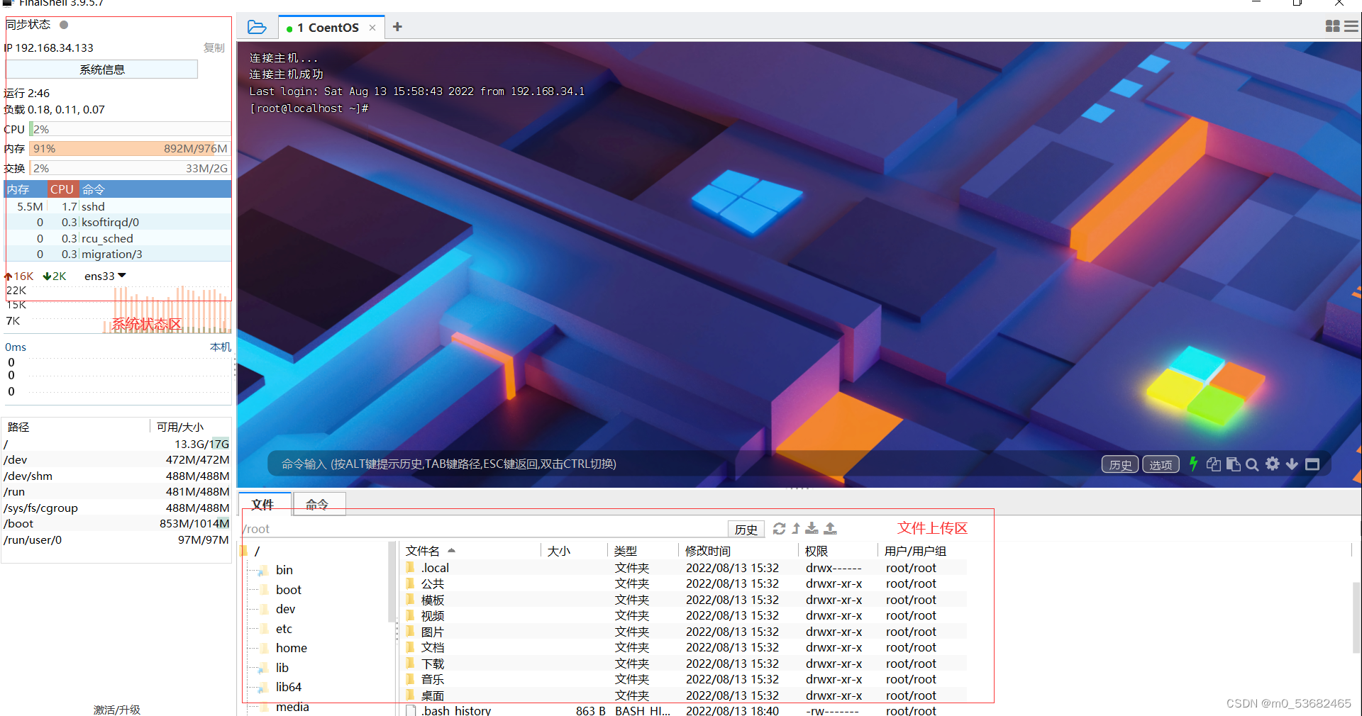Click the 历史 button near the command input
Screen dimensions: 1362x716
[1119, 464]
